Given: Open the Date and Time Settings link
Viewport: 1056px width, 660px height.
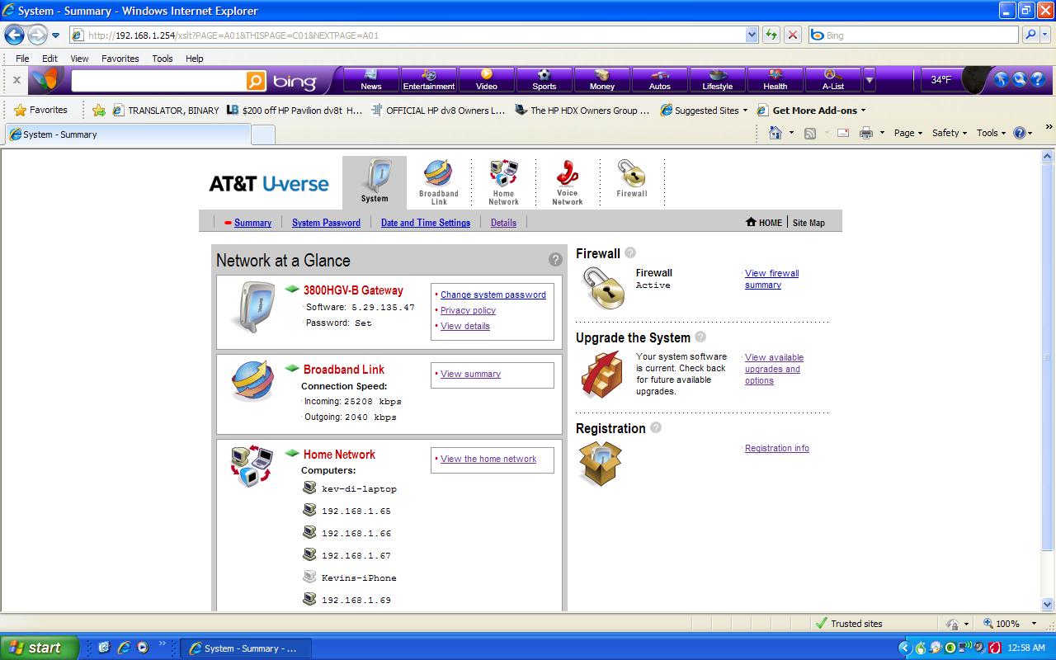Looking at the screenshot, I should [426, 223].
